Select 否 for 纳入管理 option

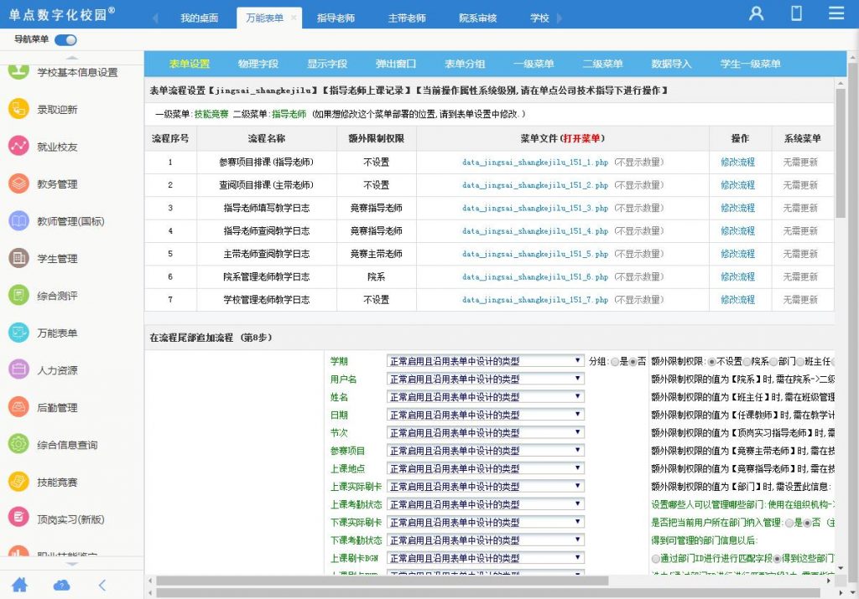[807, 523]
